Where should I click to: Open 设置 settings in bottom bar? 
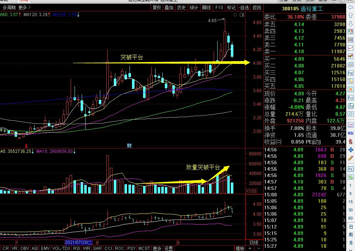[169, 249]
